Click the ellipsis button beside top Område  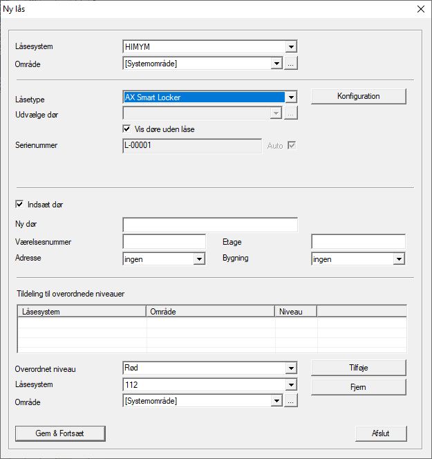point(291,64)
